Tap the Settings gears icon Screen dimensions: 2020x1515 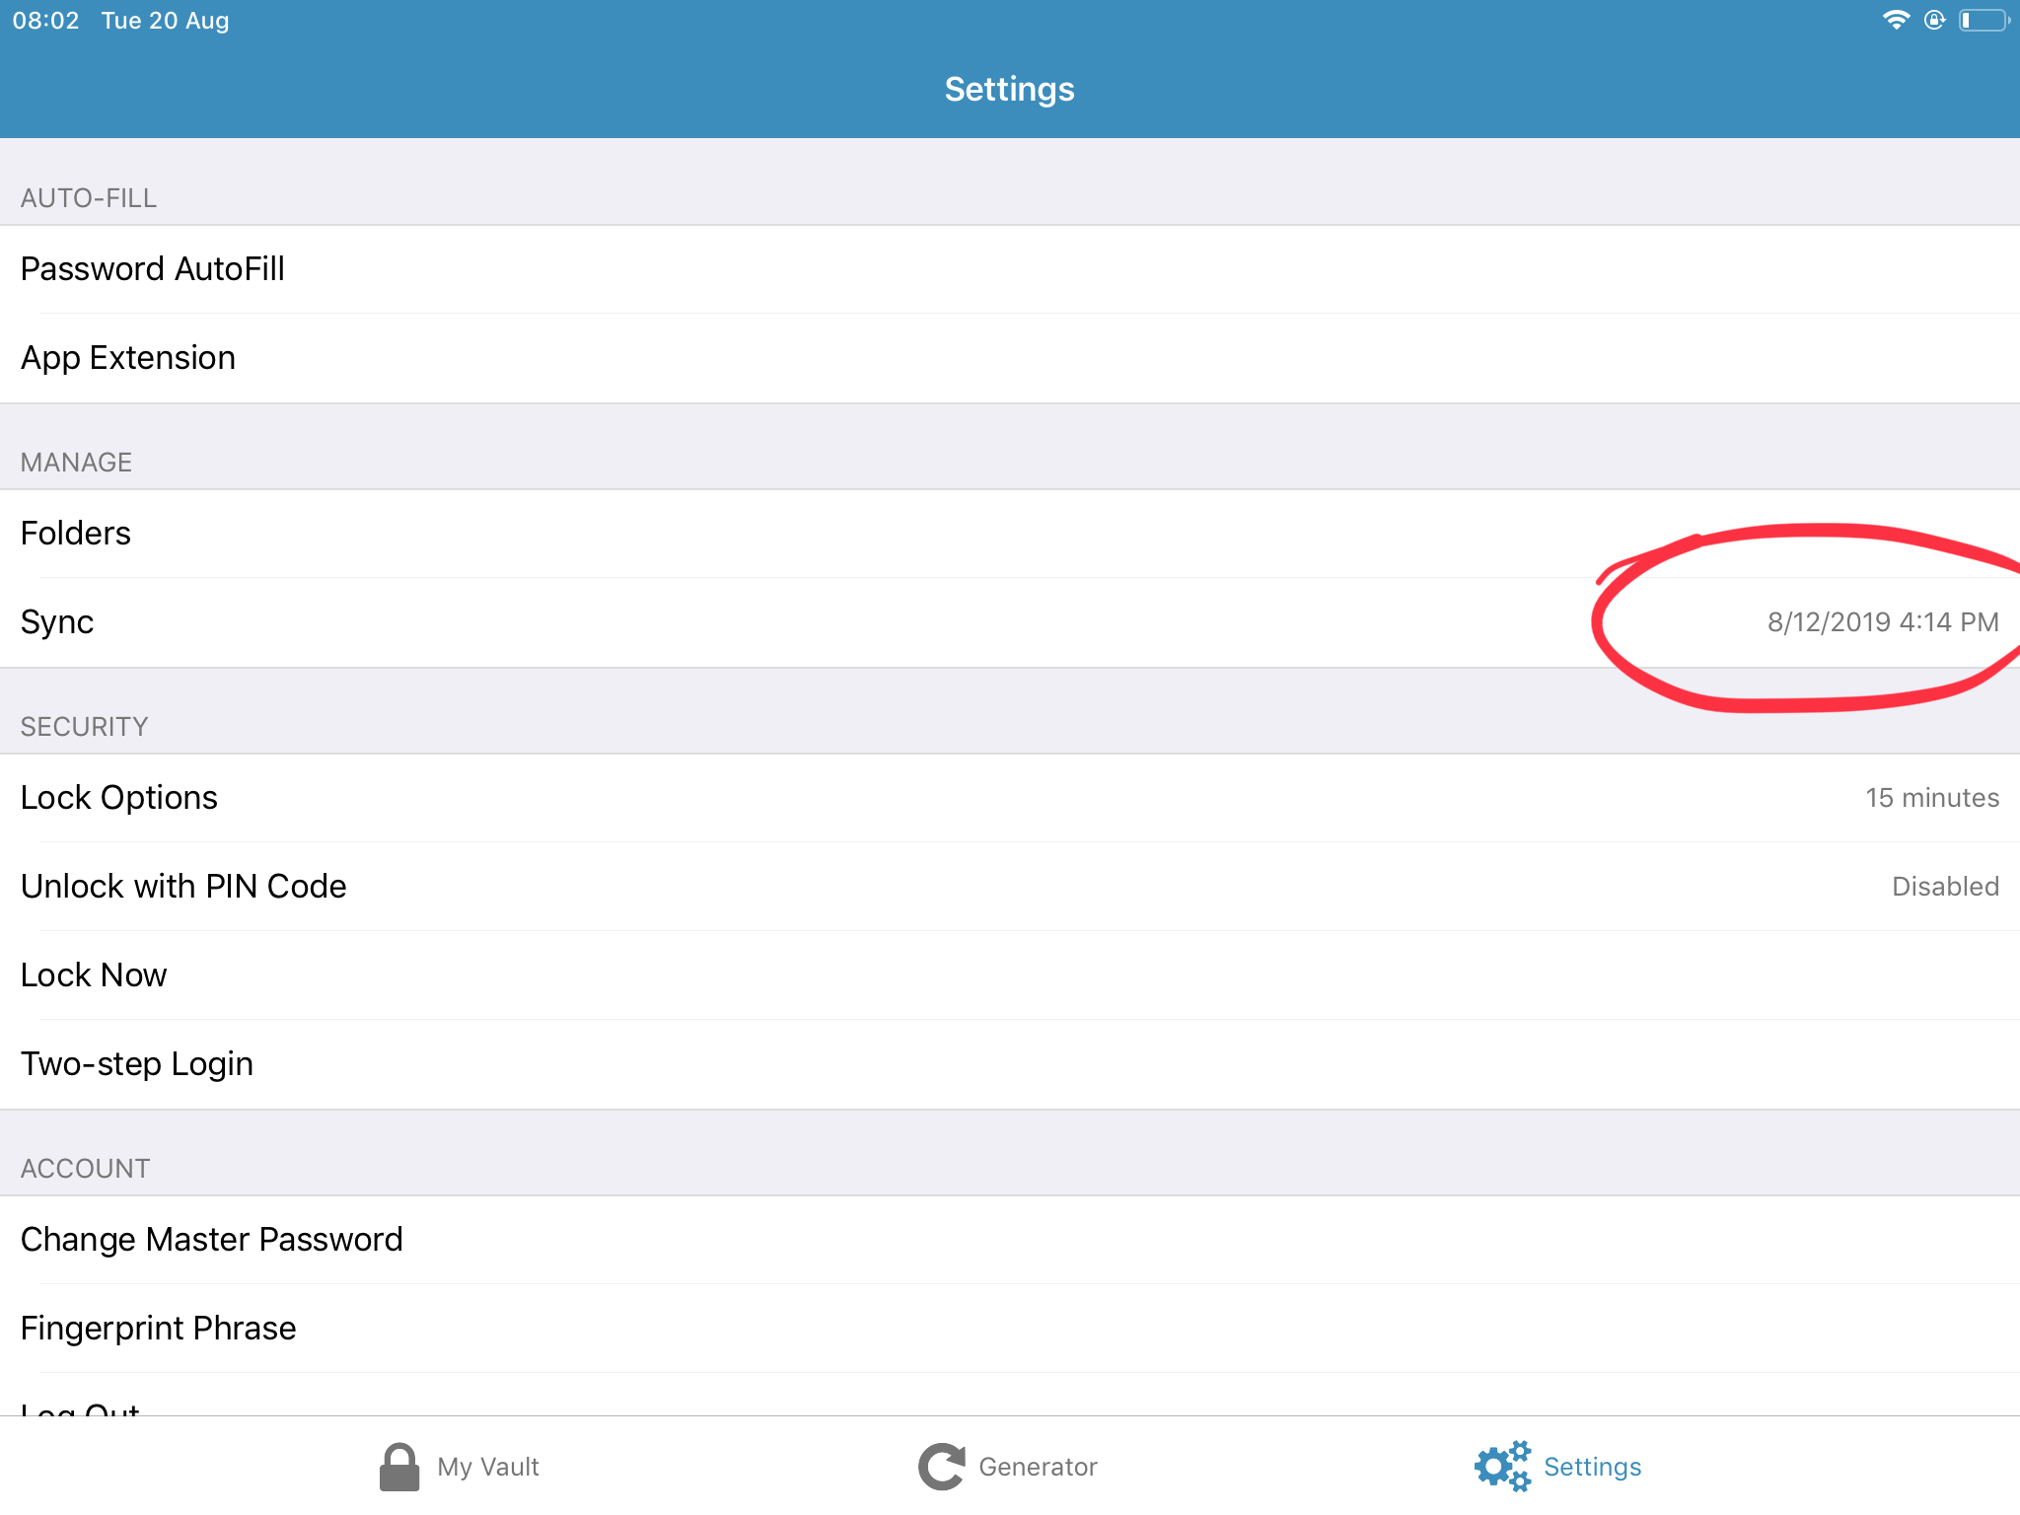coord(1502,1467)
